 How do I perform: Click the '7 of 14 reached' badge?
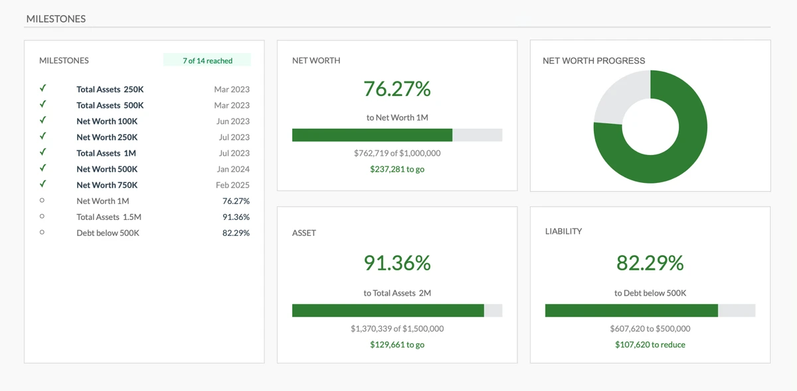point(207,60)
